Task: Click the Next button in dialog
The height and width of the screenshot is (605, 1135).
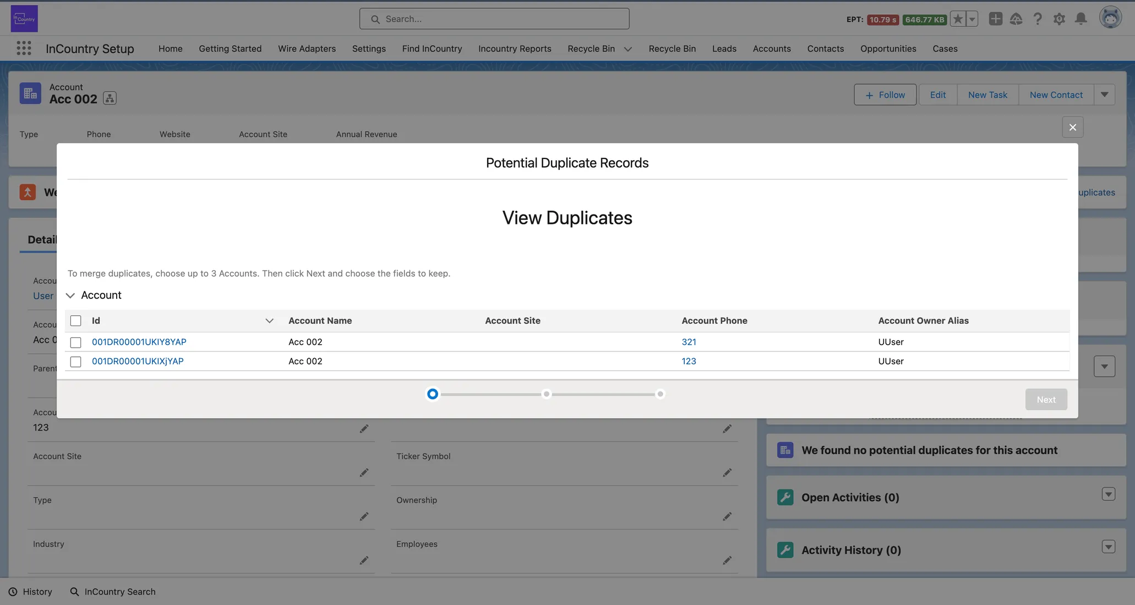Action: 1046,399
